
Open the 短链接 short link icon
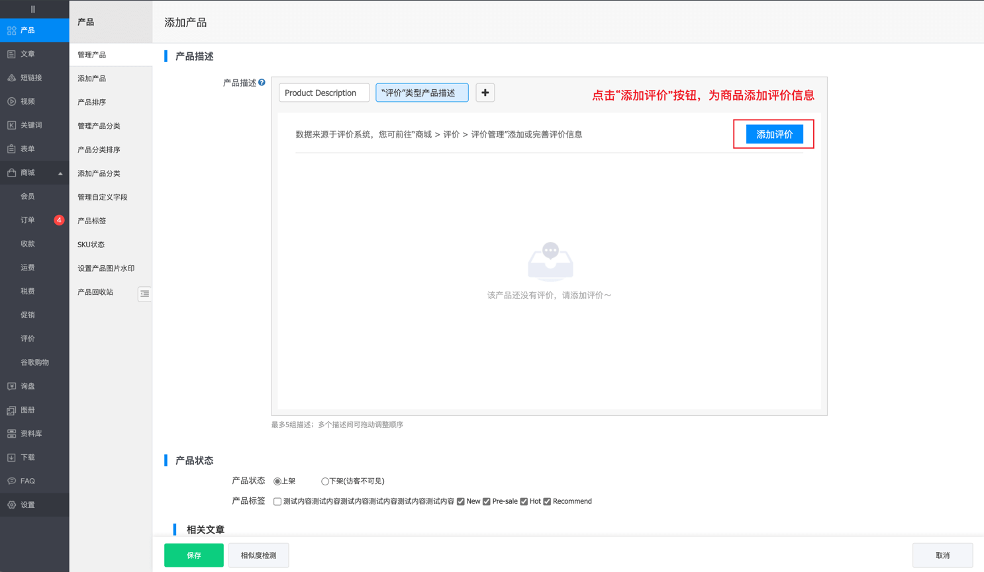pos(11,78)
